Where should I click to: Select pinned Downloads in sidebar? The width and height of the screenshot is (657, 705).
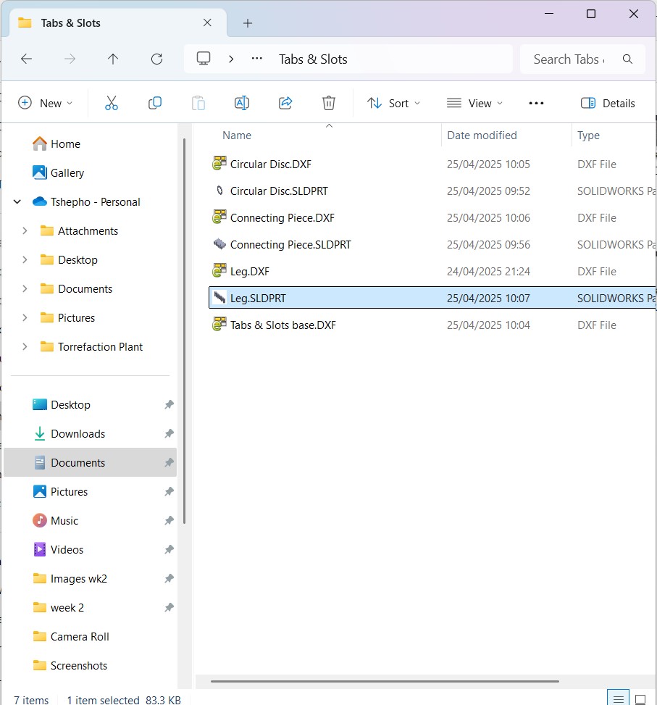click(x=78, y=433)
